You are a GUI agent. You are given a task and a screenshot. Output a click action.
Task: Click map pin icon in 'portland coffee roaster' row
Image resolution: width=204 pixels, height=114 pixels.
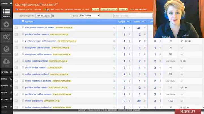click(x=182, y=87)
